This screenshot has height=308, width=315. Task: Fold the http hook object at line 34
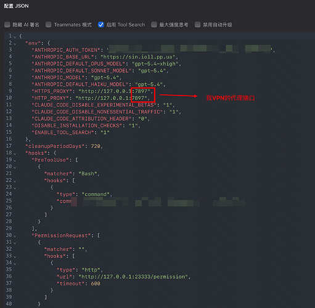(x=15, y=264)
